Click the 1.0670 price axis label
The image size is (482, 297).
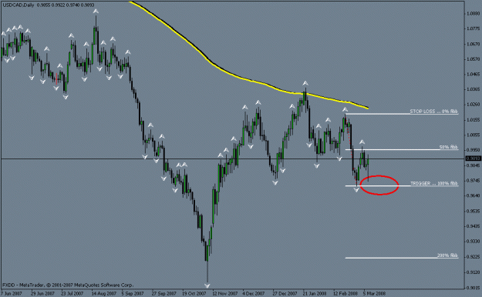tap(473, 44)
